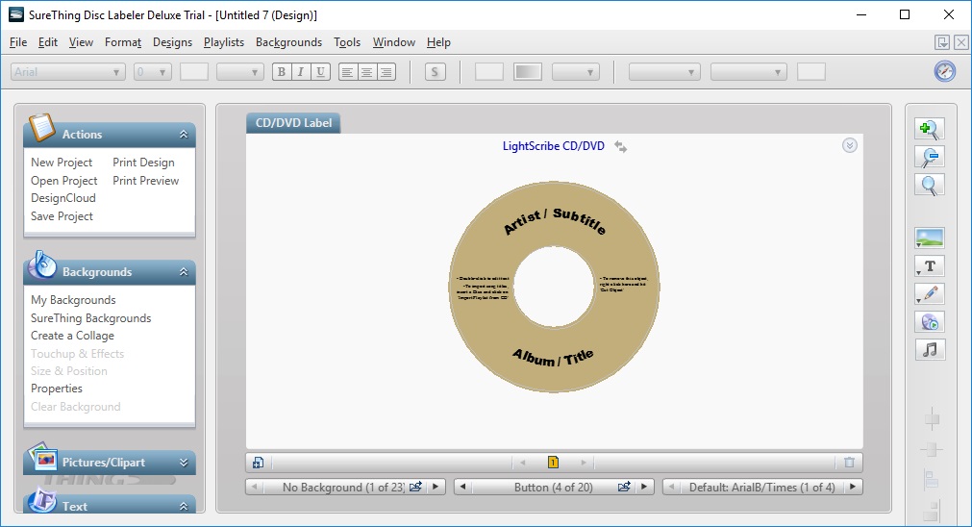The width and height of the screenshot is (972, 527).
Task: Click the disc playlist import icon
Action: pyautogui.click(x=930, y=322)
